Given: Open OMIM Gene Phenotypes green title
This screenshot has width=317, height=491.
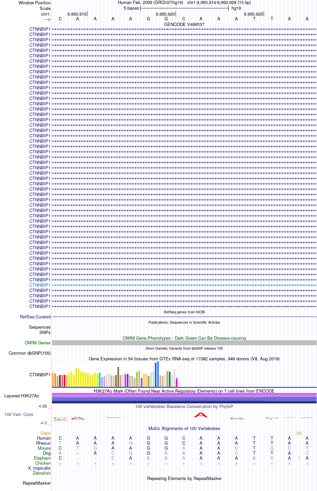Looking at the screenshot, I should 184,338.
